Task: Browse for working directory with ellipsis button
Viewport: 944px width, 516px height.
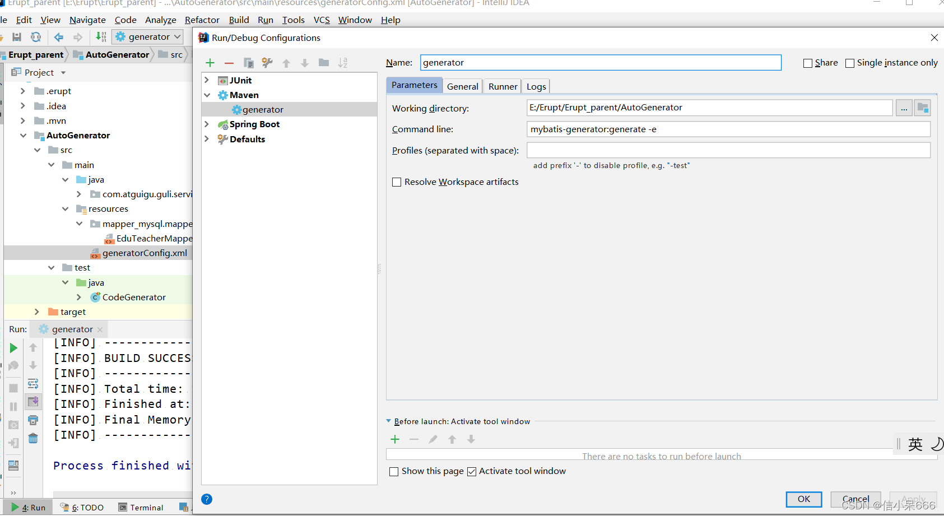Action: (904, 108)
